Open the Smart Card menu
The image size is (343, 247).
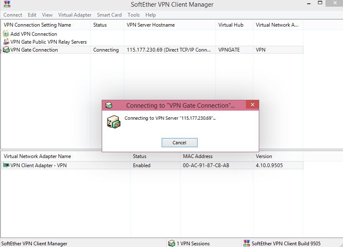(x=109, y=15)
